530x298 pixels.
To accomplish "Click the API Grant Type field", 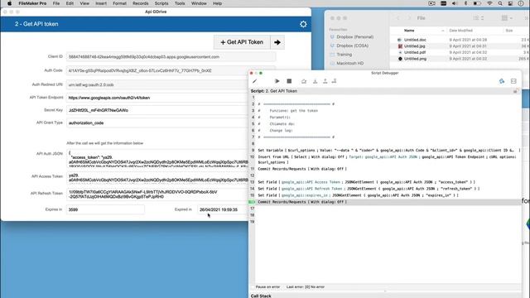I will tap(157, 123).
